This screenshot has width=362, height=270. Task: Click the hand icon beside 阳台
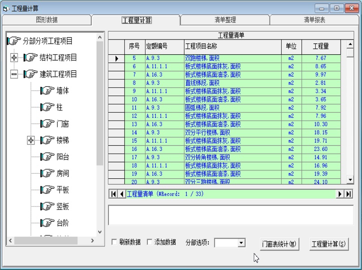[47, 157]
